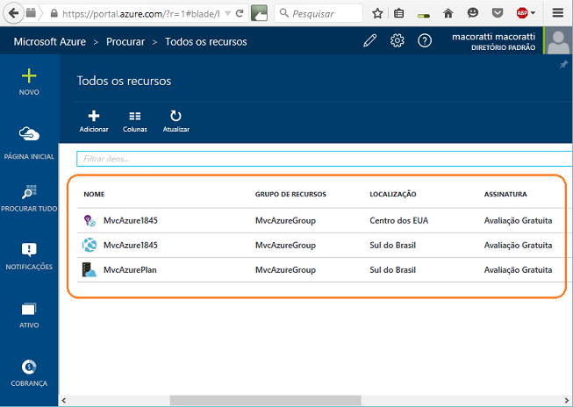573x407 pixels.
Task: Open browser hamburger menu
Action: pyautogui.click(x=558, y=13)
